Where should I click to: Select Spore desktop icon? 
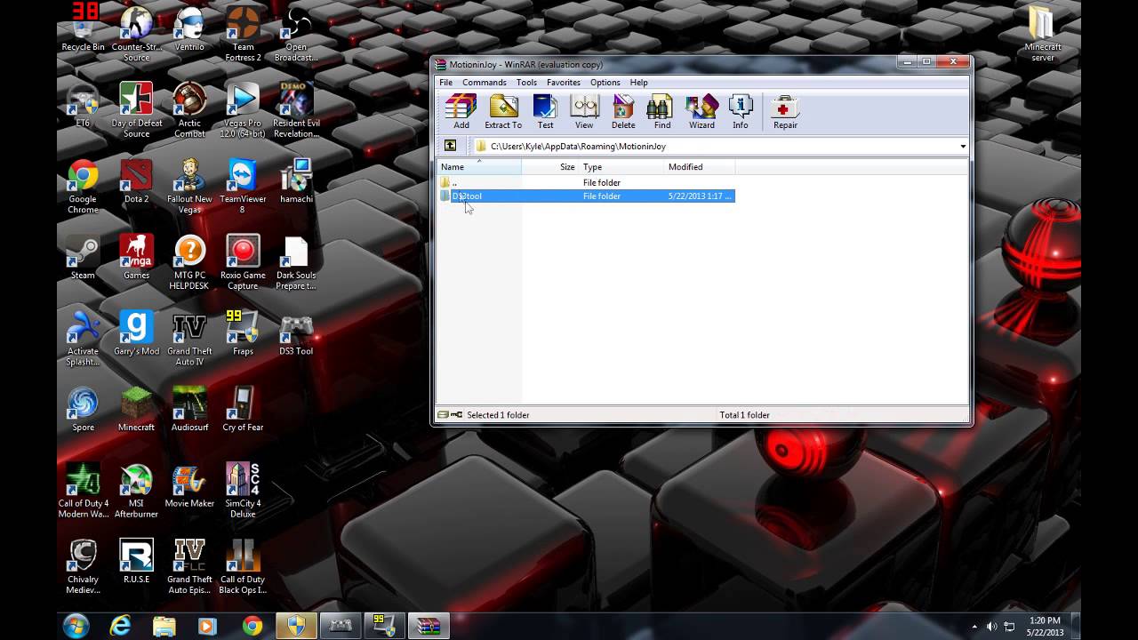83,409
